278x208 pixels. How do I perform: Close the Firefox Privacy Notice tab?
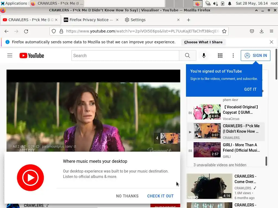click(x=117, y=20)
